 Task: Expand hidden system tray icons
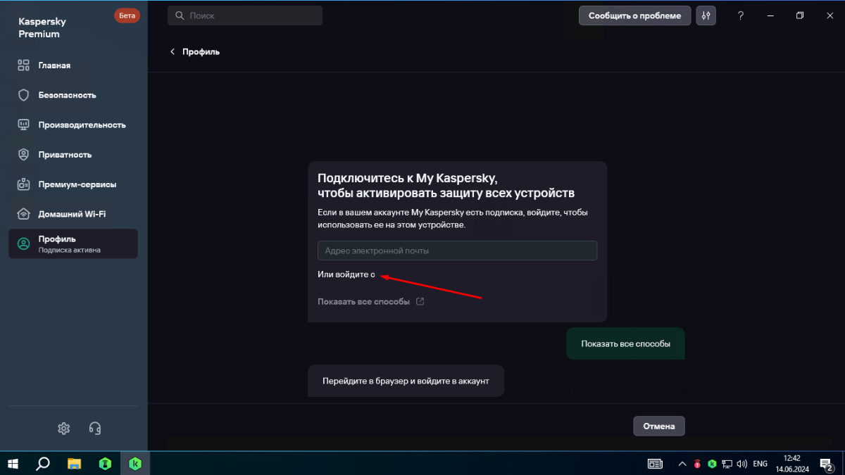pos(682,464)
